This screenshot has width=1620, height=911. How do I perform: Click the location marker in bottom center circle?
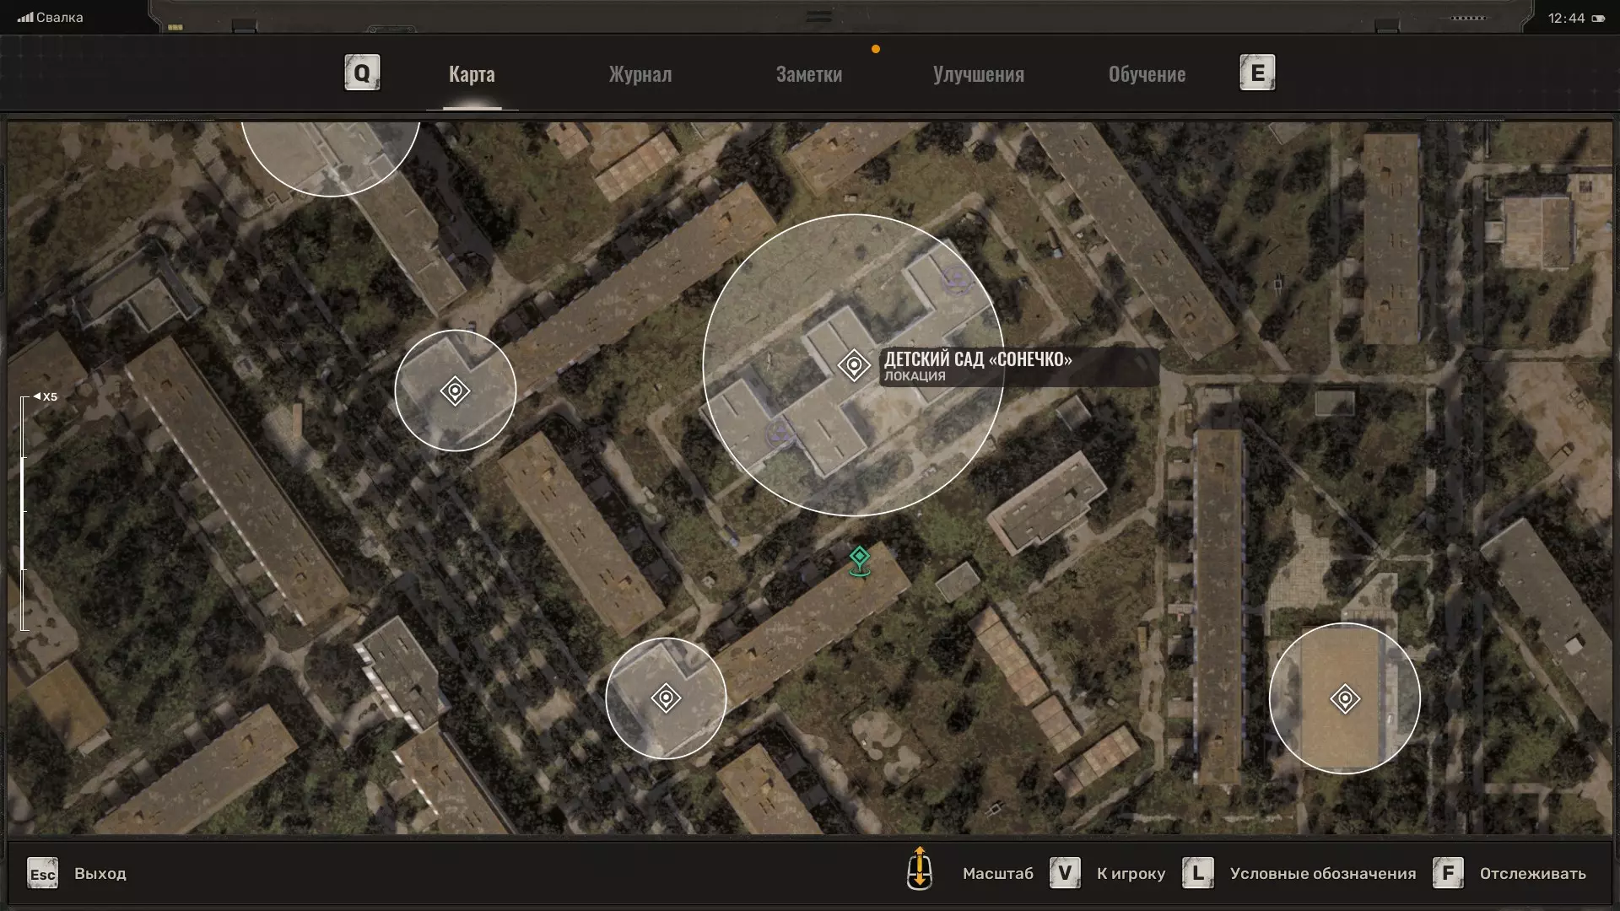(x=666, y=698)
